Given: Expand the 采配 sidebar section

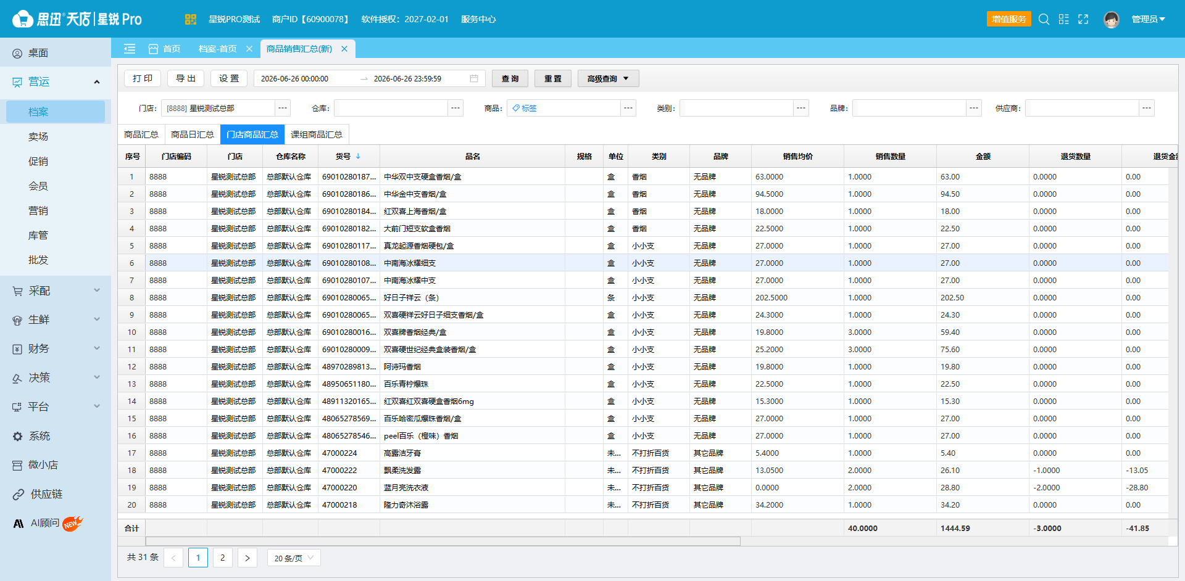Looking at the screenshot, I should pyautogui.click(x=56, y=290).
